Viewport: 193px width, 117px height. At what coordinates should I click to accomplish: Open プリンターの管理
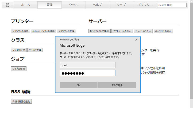pyautogui.click(x=66, y=31)
